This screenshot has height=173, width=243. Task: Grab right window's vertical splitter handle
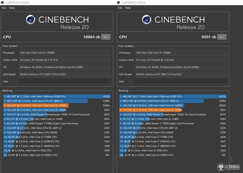click(231, 162)
